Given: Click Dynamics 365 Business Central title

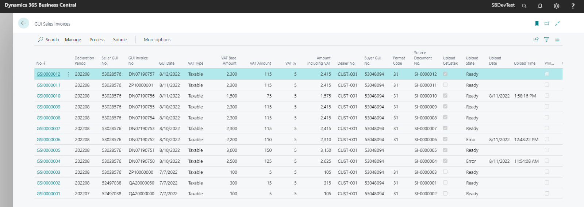Looking at the screenshot, I should coord(41,5).
